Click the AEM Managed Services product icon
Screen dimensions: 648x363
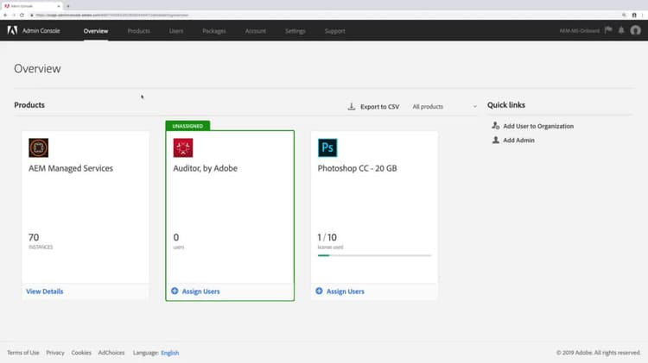(x=38, y=147)
